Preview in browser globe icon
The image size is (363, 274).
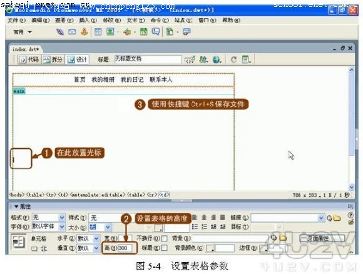pyautogui.click(x=217, y=59)
